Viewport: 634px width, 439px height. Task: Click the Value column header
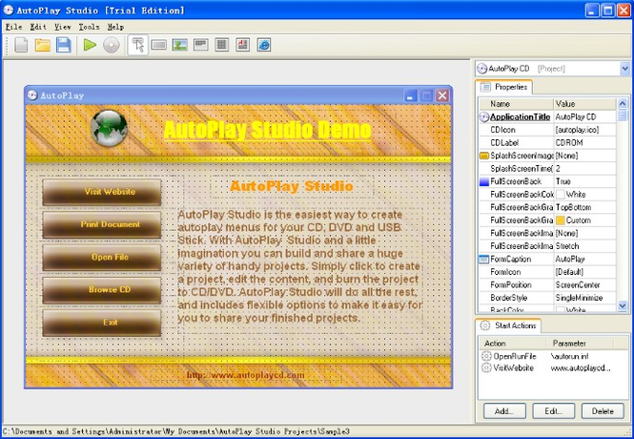click(585, 104)
